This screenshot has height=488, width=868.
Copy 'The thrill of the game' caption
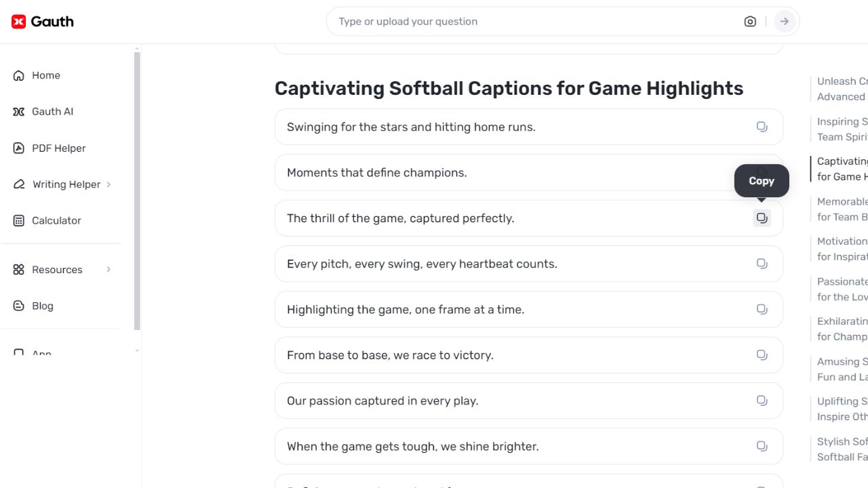click(762, 218)
